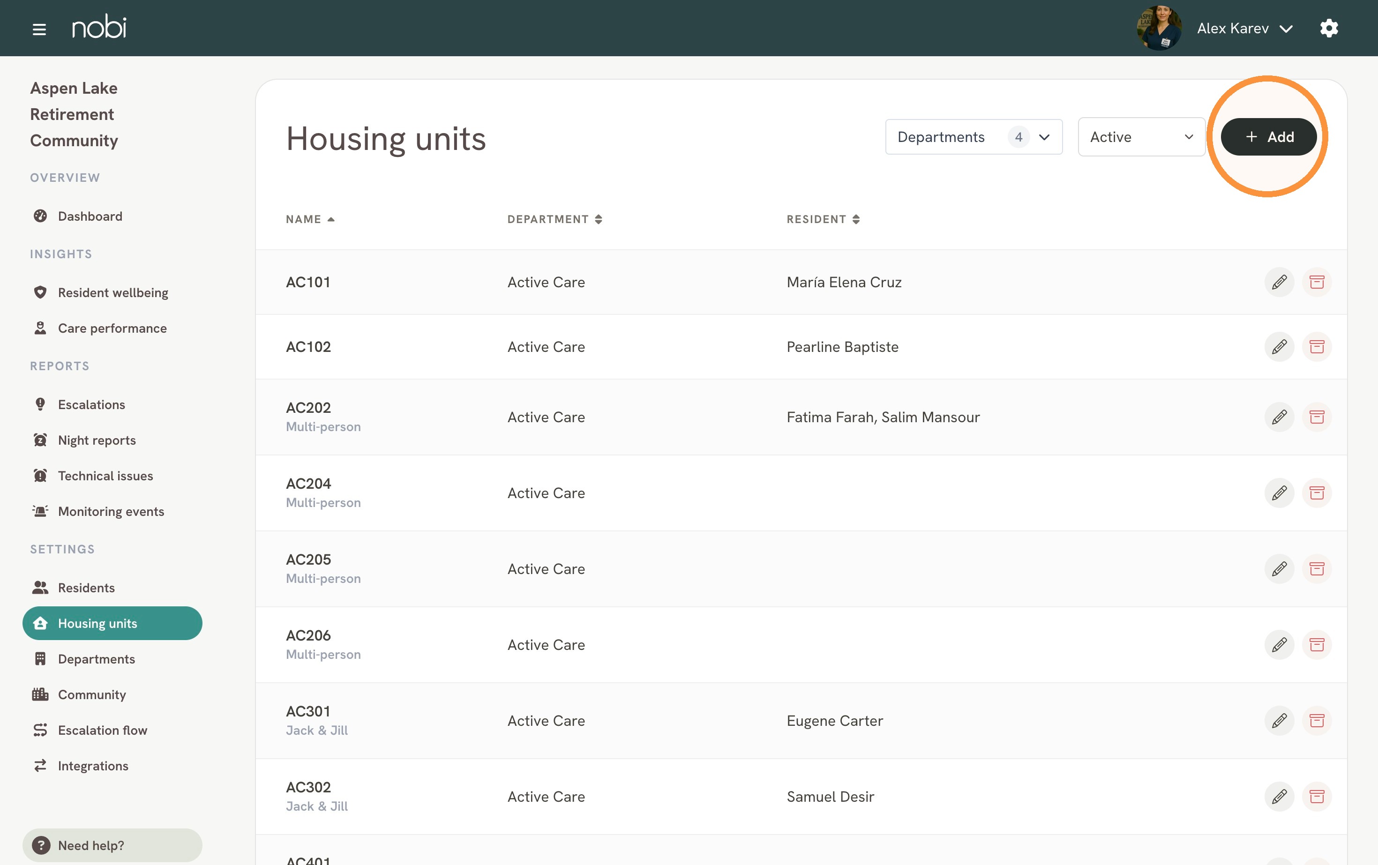Archive housing unit AC206
1378x865 pixels.
tap(1317, 645)
